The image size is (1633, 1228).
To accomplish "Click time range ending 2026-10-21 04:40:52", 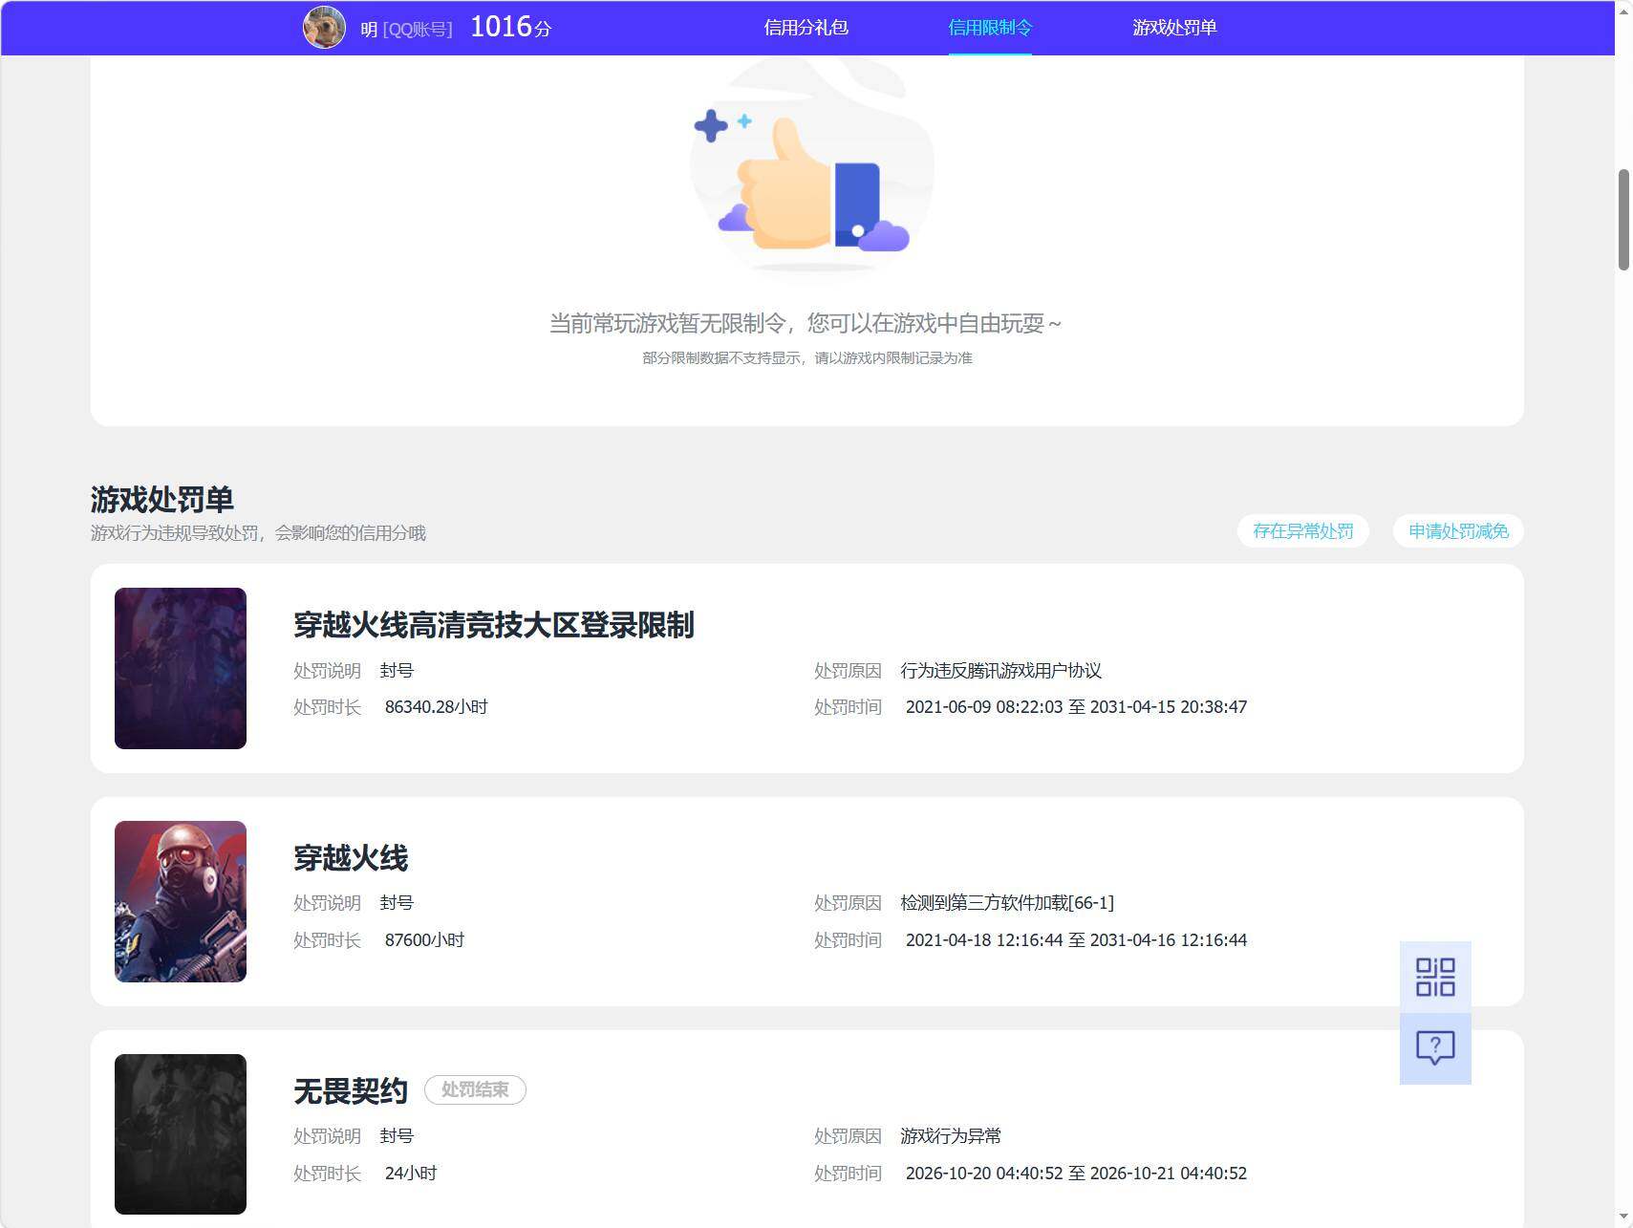I will (1076, 1174).
